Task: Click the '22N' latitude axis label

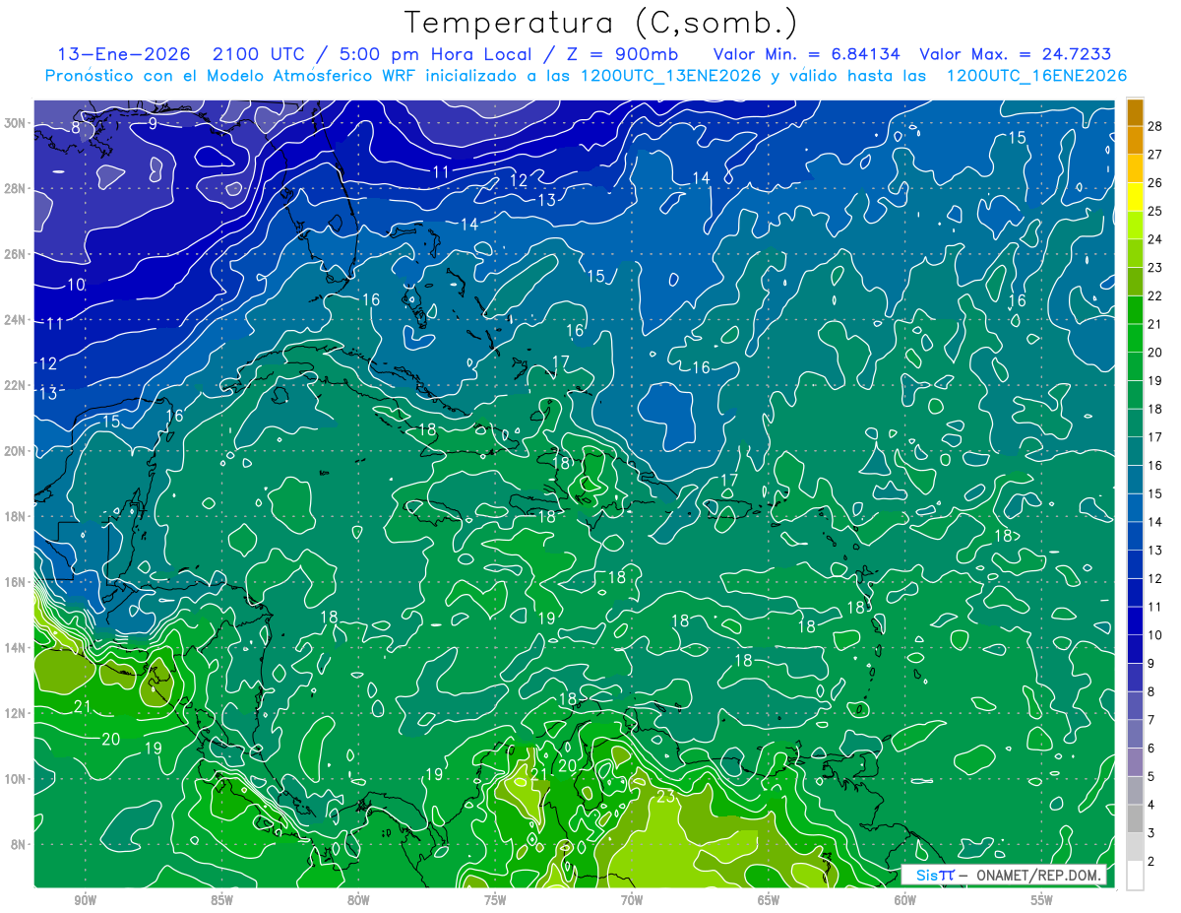Action: (15, 385)
